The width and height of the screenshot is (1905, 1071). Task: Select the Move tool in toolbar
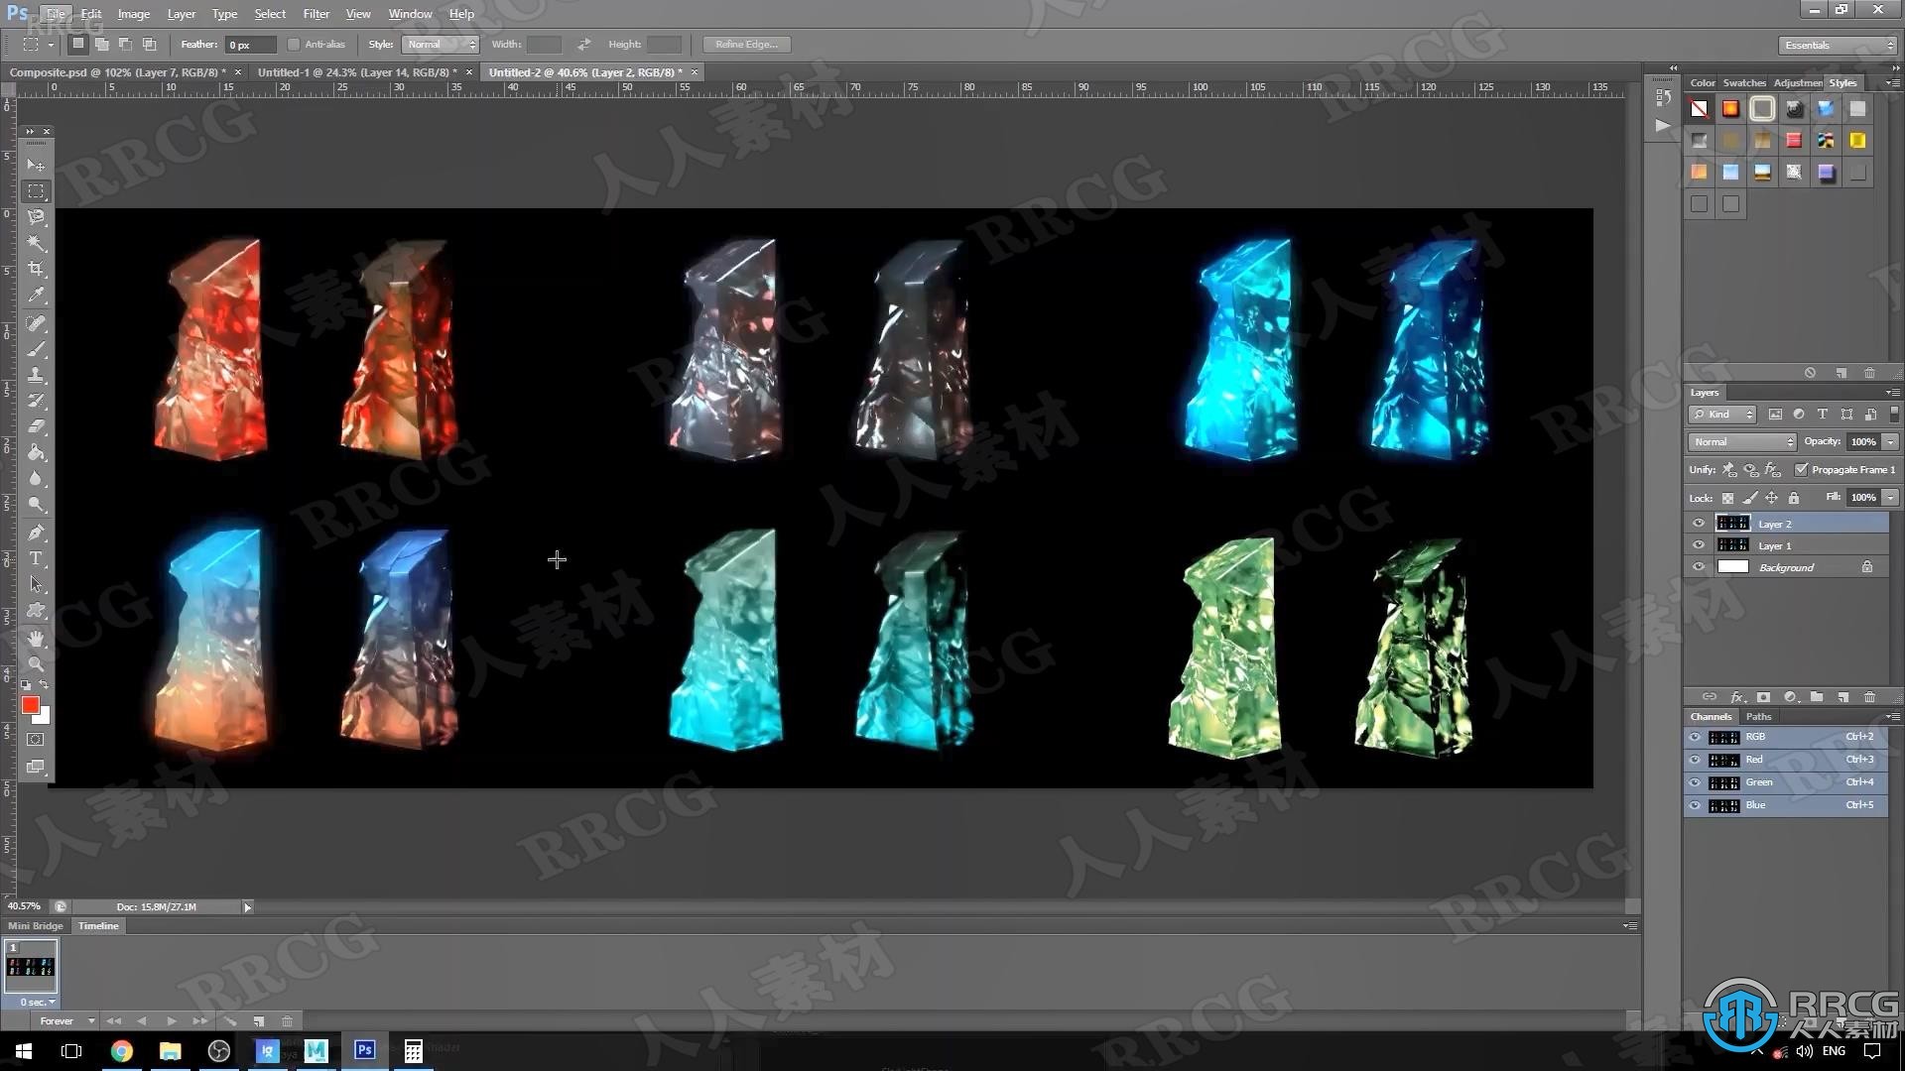tap(36, 164)
